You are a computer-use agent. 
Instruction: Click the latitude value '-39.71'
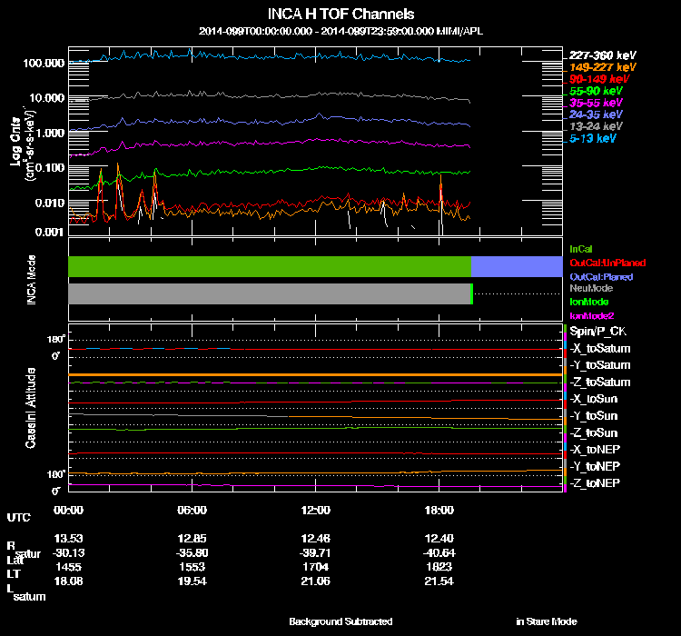[x=316, y=553]
